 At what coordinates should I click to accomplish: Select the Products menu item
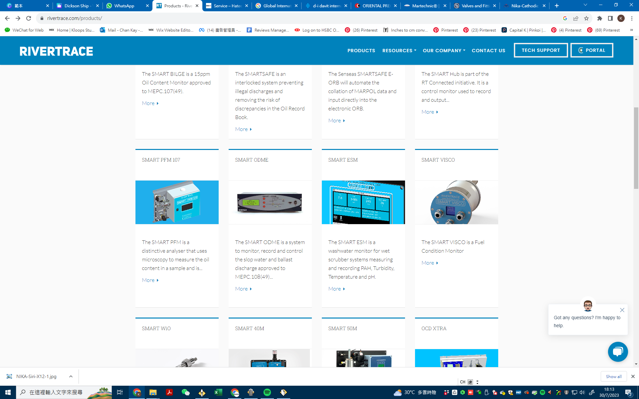(361, 51)
